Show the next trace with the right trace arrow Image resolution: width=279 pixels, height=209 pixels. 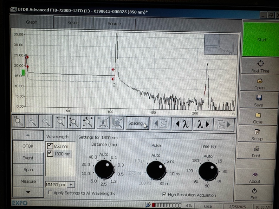point(224,124)
